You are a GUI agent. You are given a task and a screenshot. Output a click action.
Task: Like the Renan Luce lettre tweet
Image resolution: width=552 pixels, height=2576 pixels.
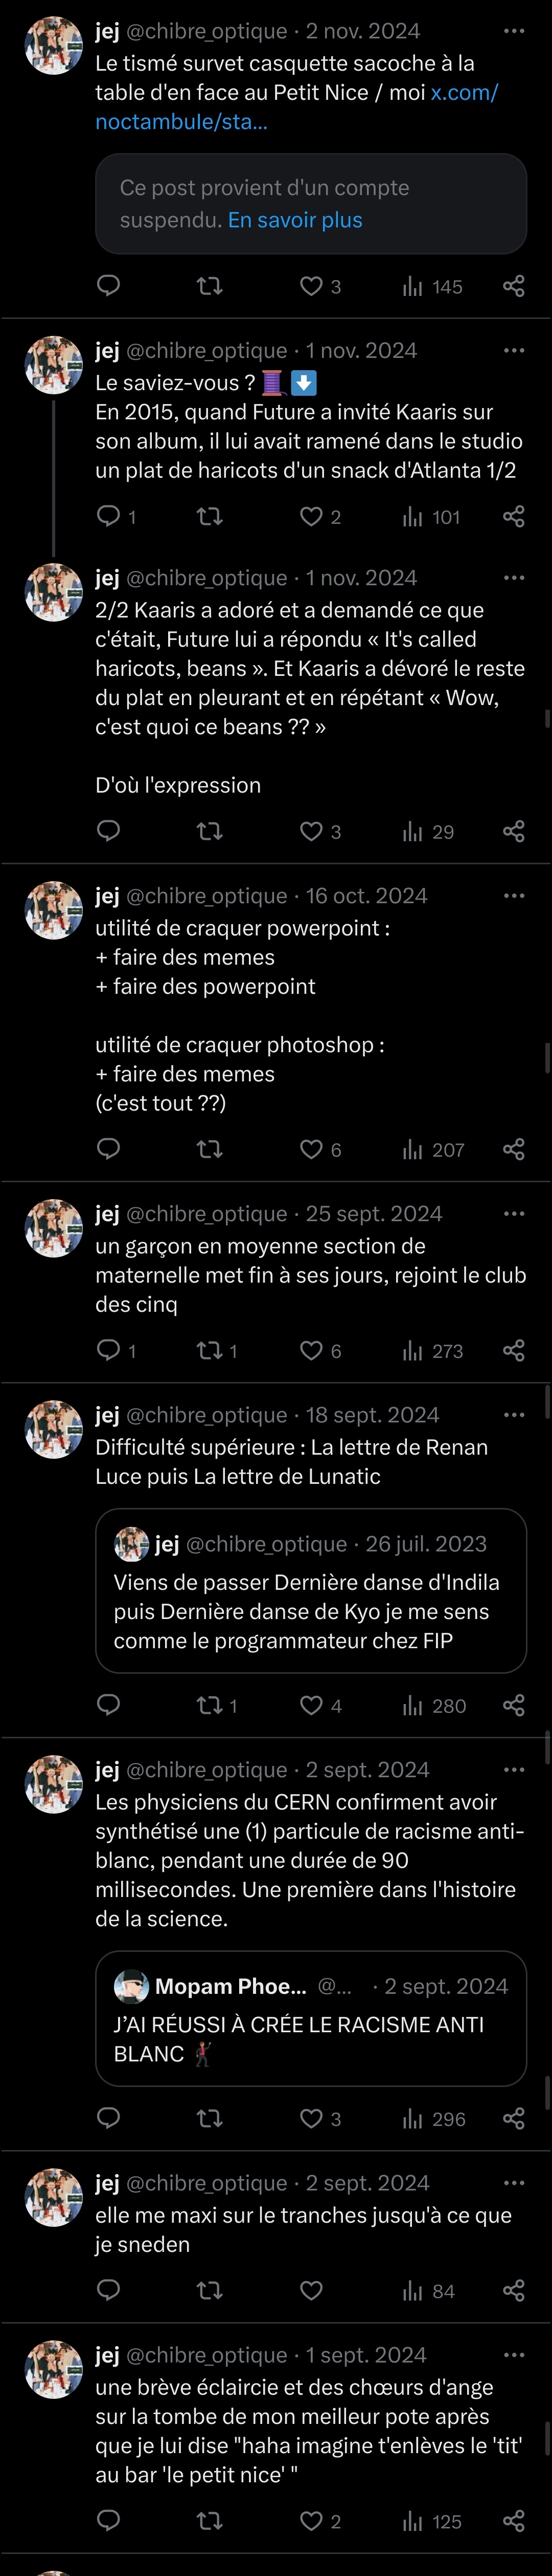pos(311,1705)
